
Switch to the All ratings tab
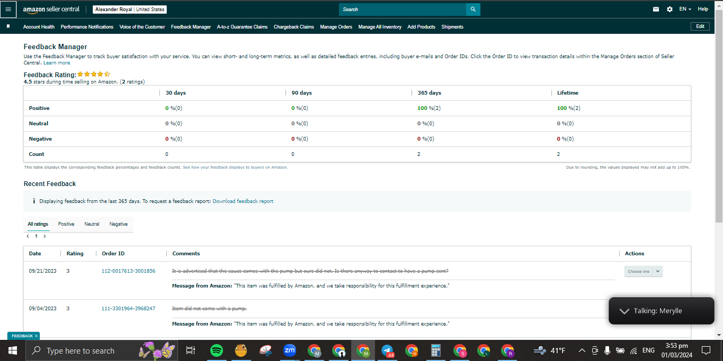[38, 224]
